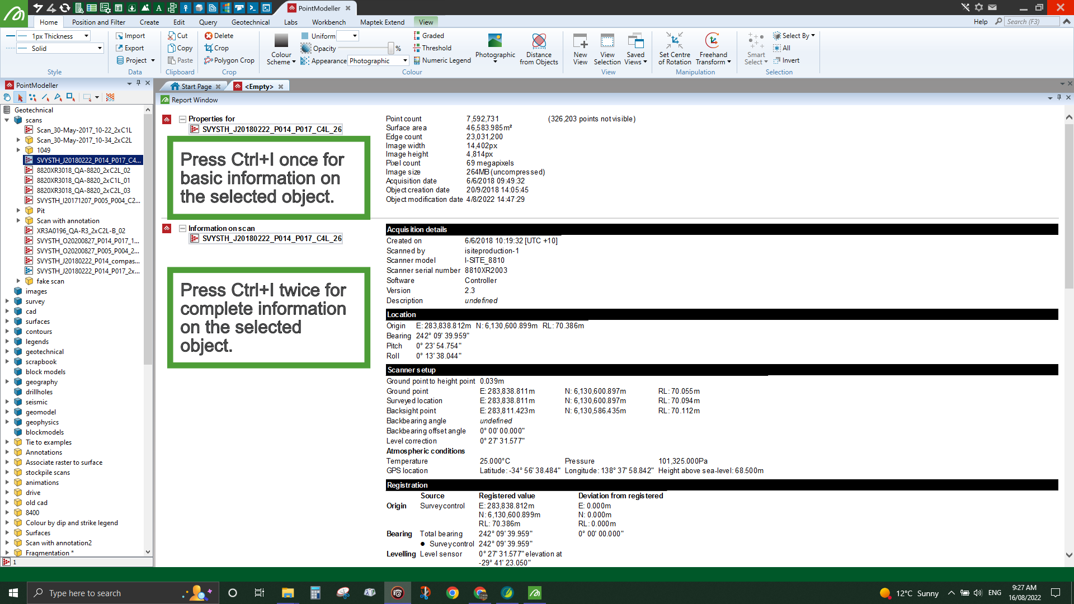
Task: Expand the 'survey' container in tree
Action: click(7, 301)
